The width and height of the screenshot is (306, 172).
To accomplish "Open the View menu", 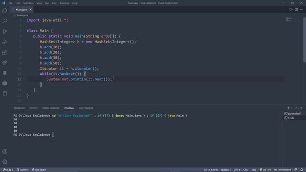I will [39, 3].
